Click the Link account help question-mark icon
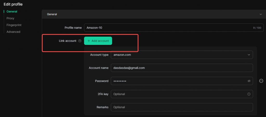Viewport: 266px width, 117px height. tap(80, 41)
